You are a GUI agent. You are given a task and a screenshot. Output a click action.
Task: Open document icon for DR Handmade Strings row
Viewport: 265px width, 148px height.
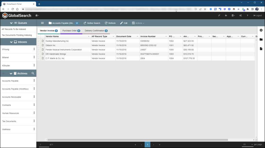(43, 54)
